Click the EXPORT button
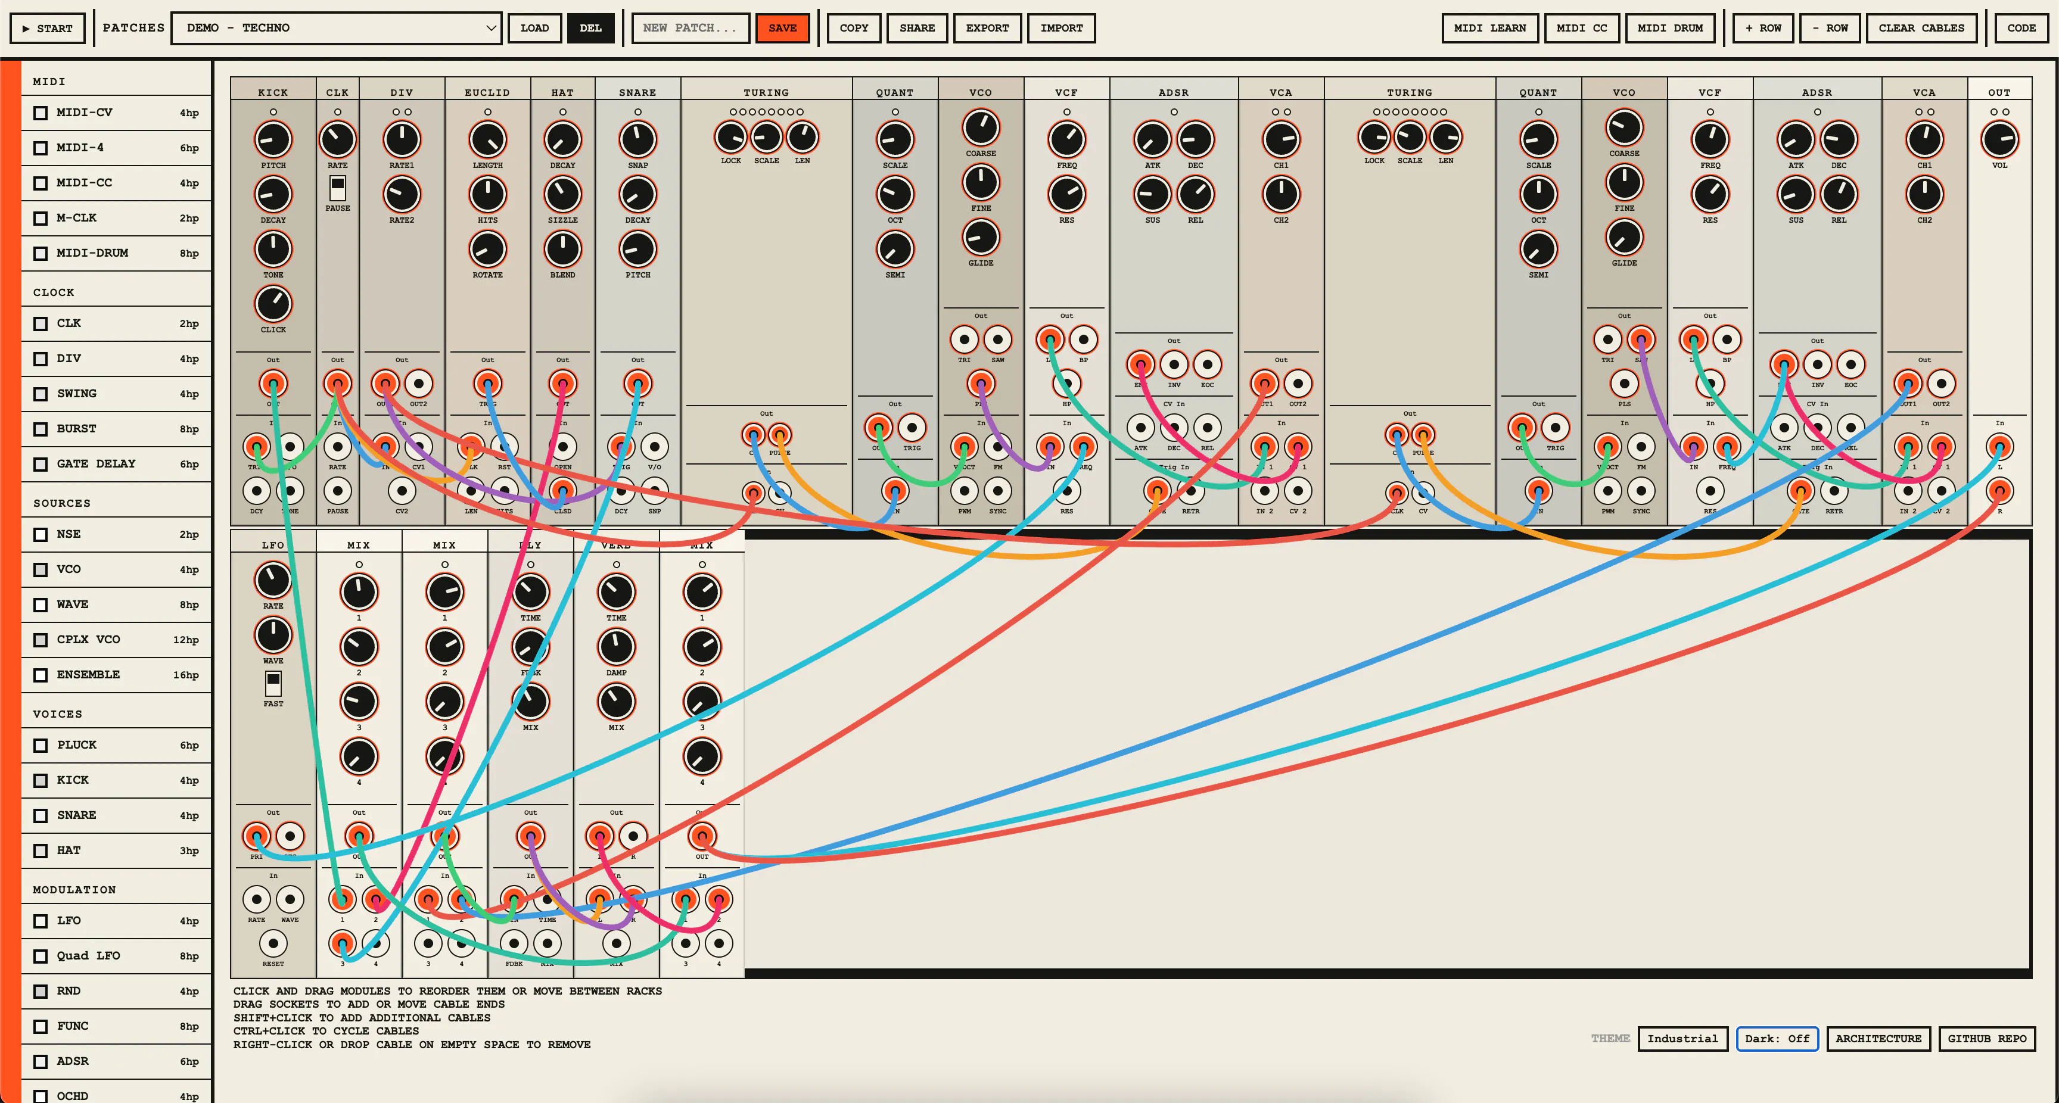 pos(987,28)
